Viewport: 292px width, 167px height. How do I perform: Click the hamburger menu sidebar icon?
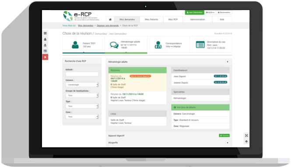point(45,33)
